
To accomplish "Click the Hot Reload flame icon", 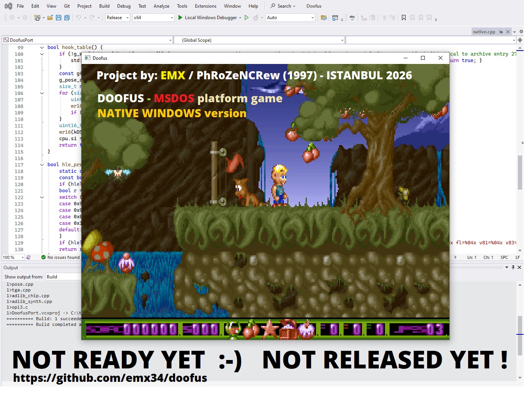I will click(256, 18).
